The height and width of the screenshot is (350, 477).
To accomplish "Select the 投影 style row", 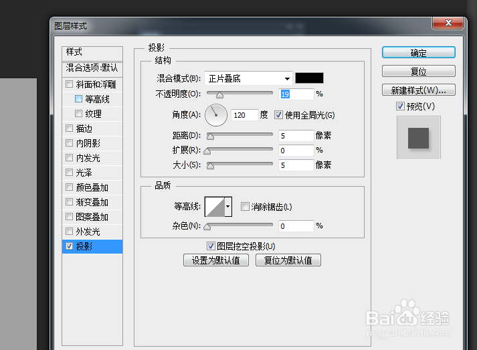I will pos(92,246).
